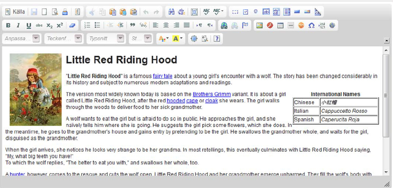Click the Undo arrow
Screen dimensions: 393x188
coord(146,12)
